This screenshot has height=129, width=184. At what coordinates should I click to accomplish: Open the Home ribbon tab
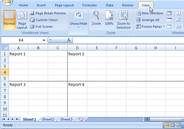[x=24, y=5]
